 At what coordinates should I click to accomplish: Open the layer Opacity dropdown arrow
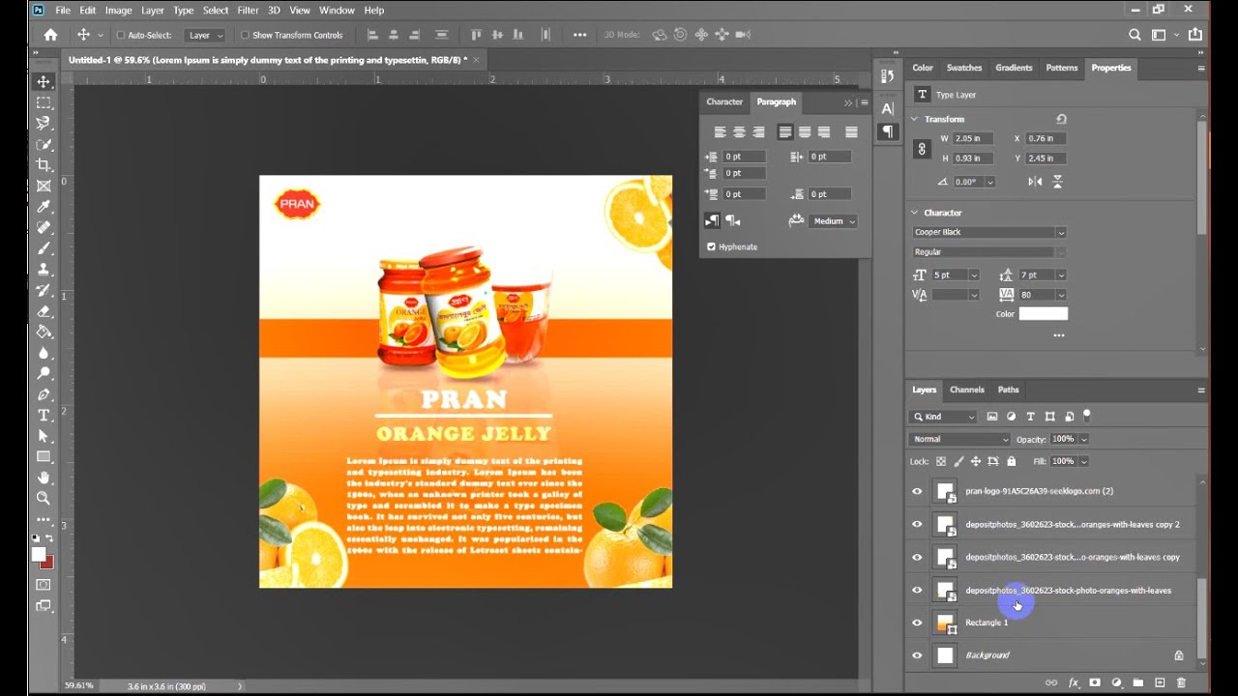coord(1083,439)
